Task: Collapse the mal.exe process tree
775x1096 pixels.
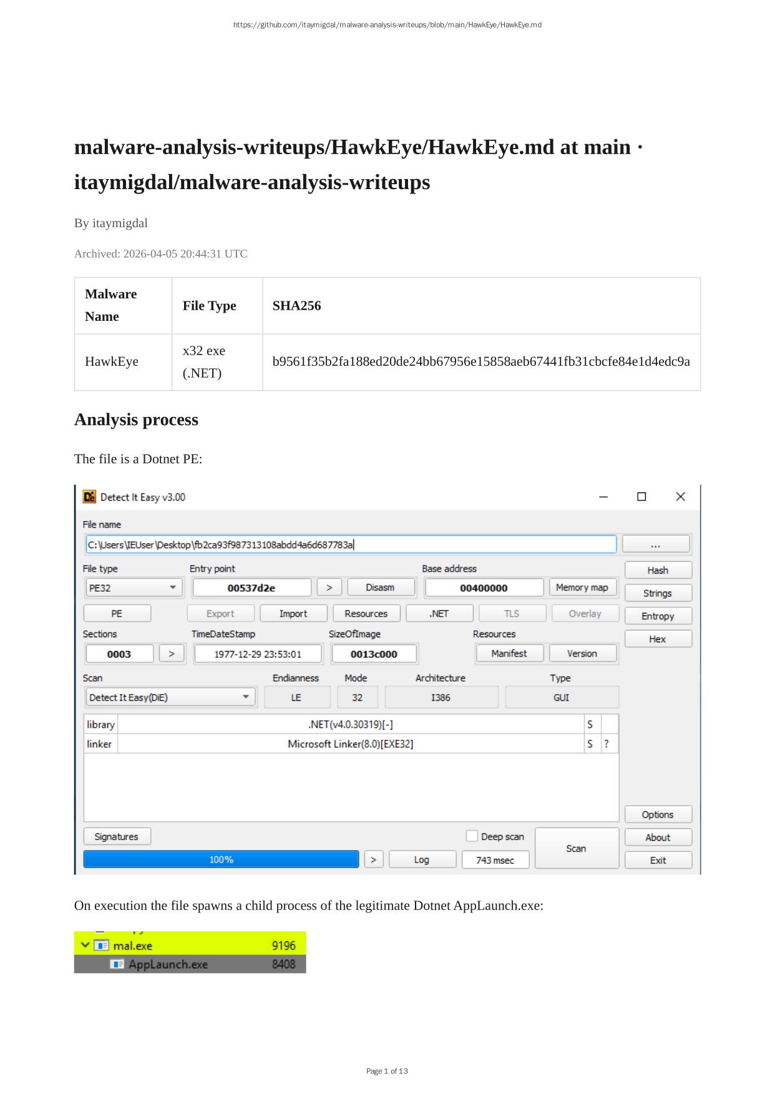Action: (x=85, y=946)
